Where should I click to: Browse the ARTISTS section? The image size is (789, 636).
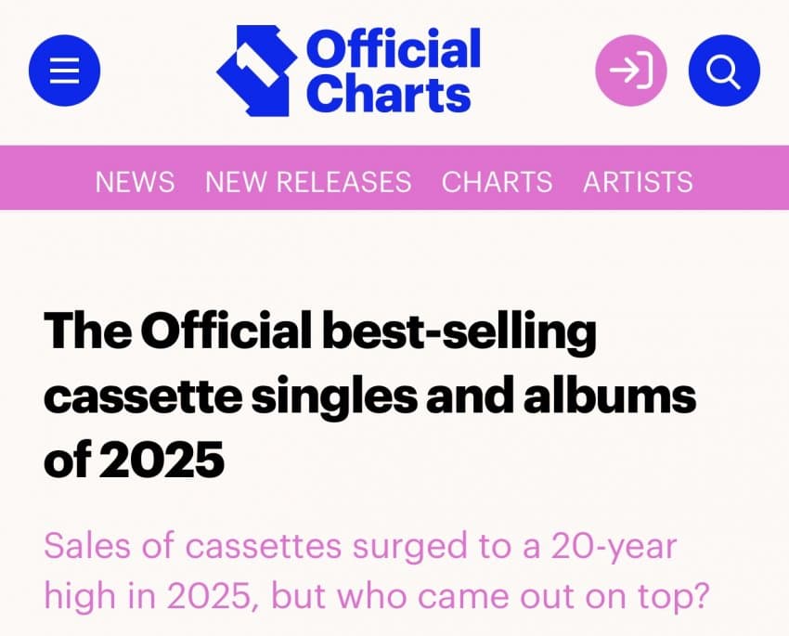638,181
